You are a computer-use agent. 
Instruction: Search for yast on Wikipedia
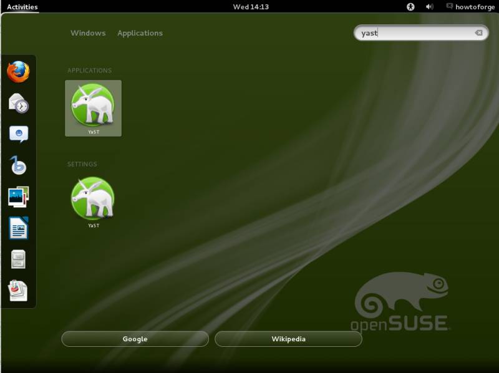click(288, 339)
